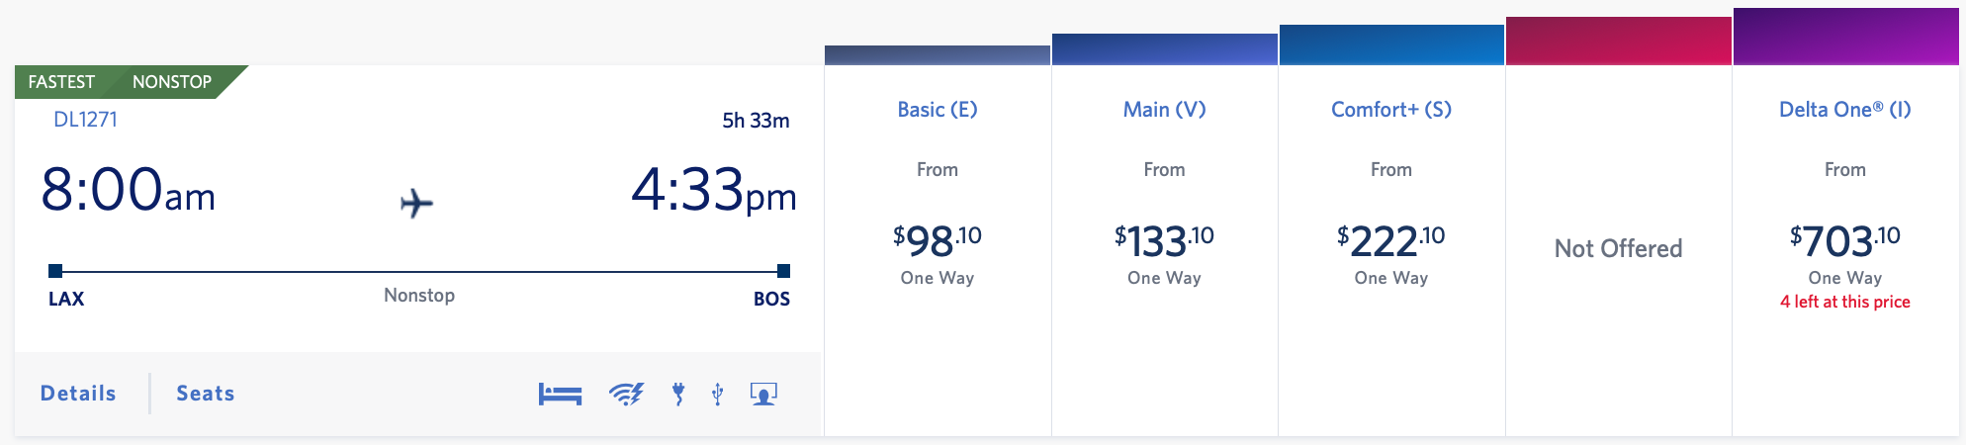The height and width of the screenshot is (445, 1966).
Task: Choose the Delta One (I) $703.10 fare
Action: tap(1844, 241)
